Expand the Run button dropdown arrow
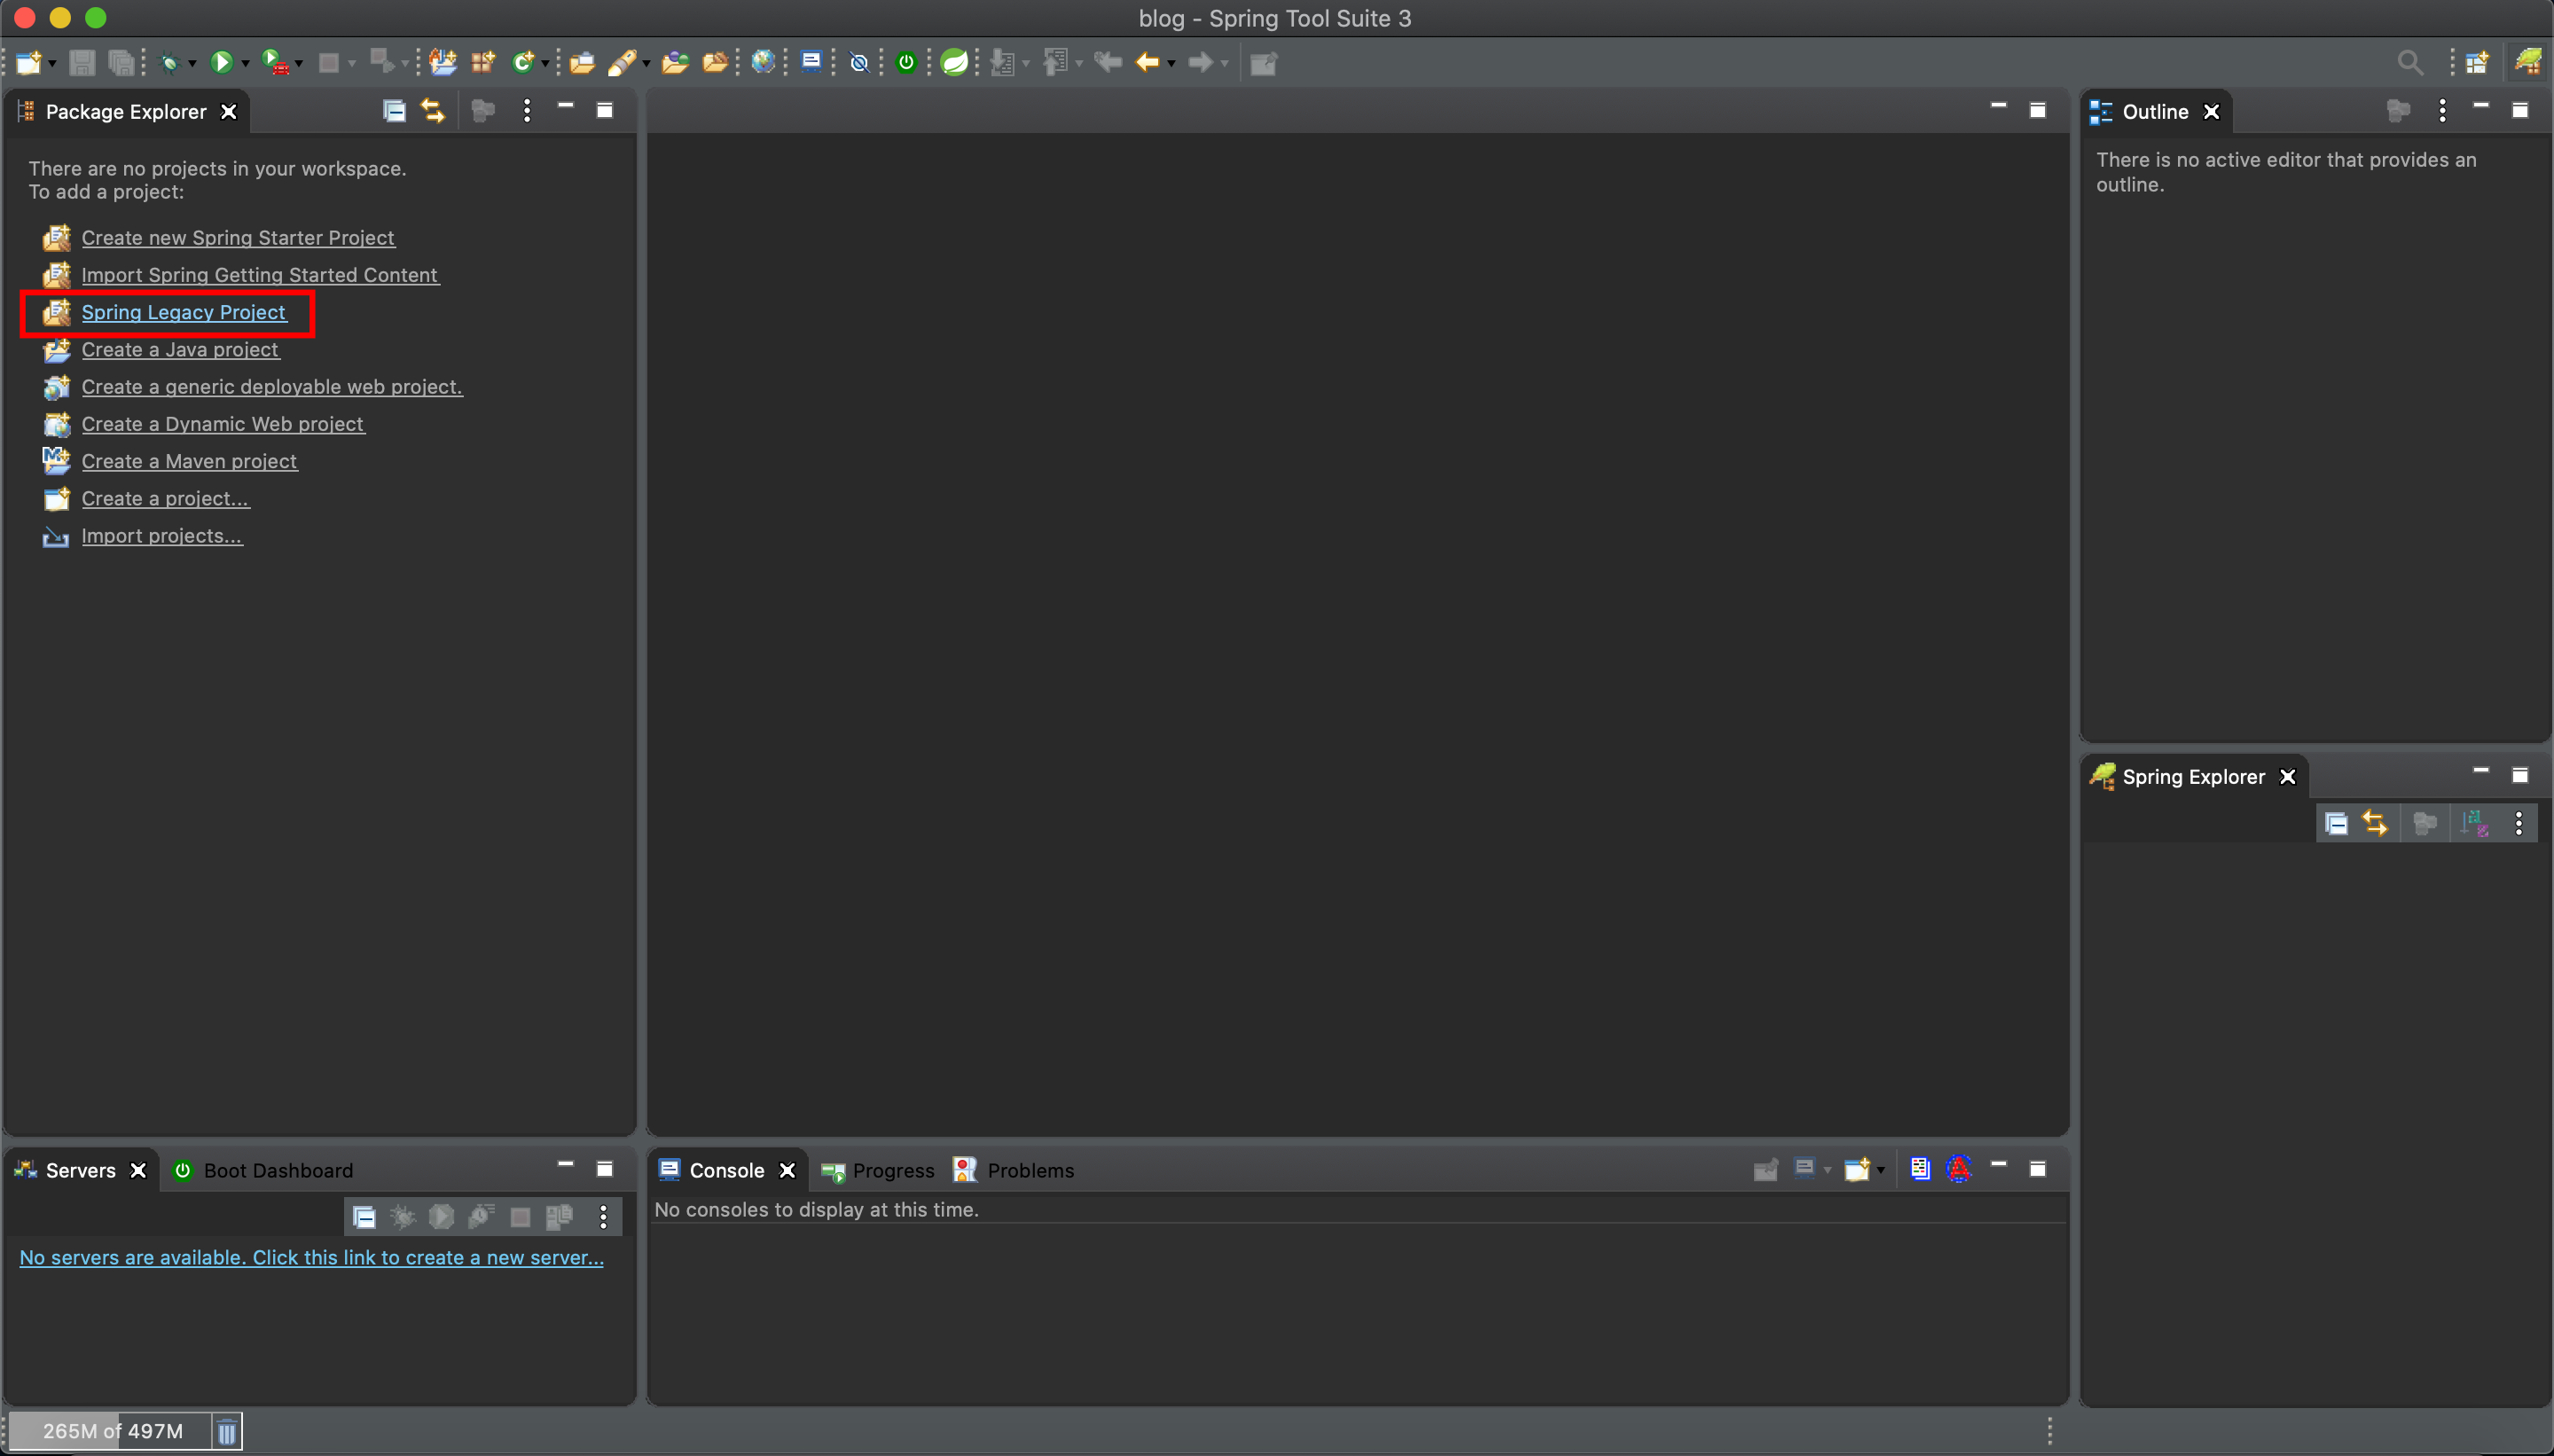 245,64
